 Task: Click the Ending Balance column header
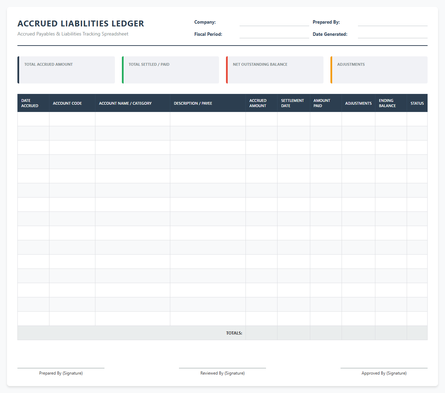(x=391, y=103)
